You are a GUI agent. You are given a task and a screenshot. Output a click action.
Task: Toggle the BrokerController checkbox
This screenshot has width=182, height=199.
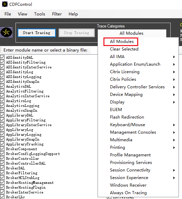point(2,158)
